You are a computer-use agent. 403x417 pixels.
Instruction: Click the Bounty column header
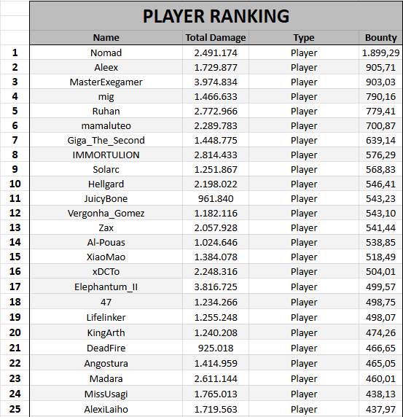click(x=380, y=37)
